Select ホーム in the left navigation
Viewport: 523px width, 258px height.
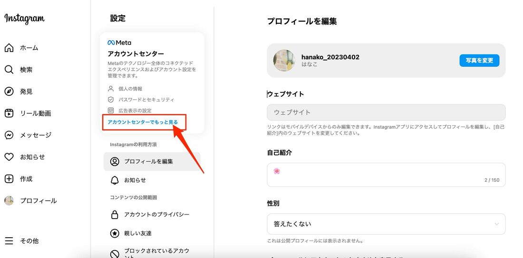tap(29, 48)
